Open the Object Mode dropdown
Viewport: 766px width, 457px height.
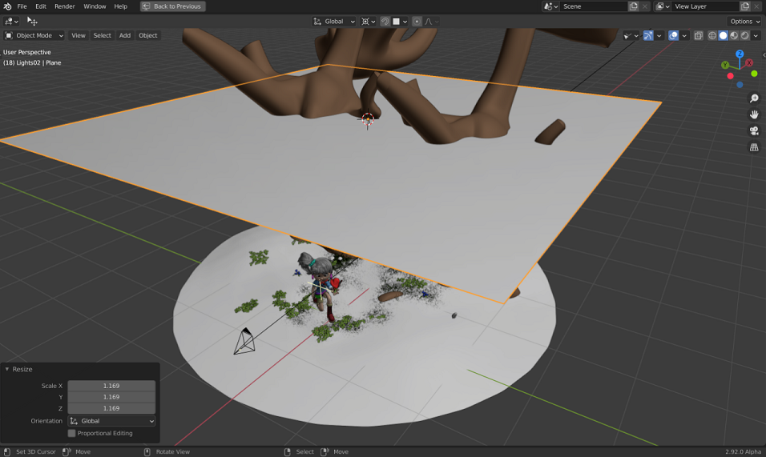34,35
